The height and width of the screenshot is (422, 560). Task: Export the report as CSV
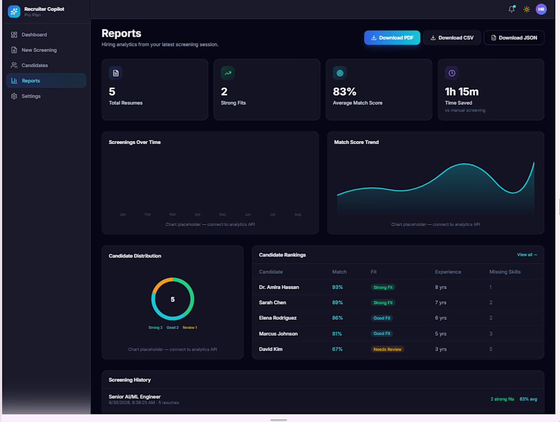coord(452,38)
